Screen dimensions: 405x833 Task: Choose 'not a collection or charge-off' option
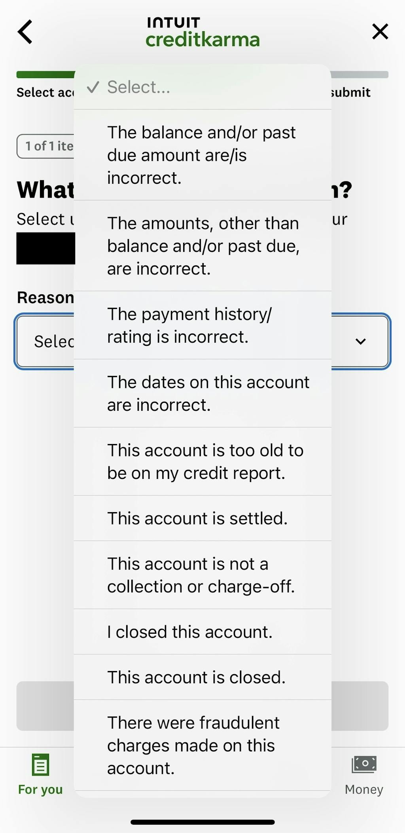[x=202, y=575]
